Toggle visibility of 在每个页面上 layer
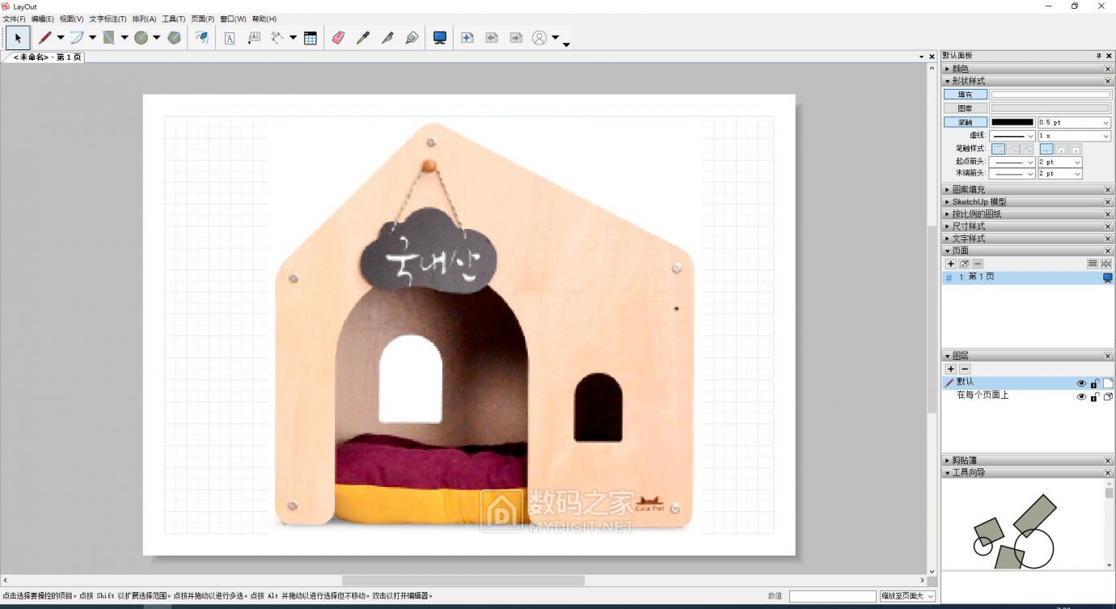This screenshot has height=609, width=1116. (1081, 397)
